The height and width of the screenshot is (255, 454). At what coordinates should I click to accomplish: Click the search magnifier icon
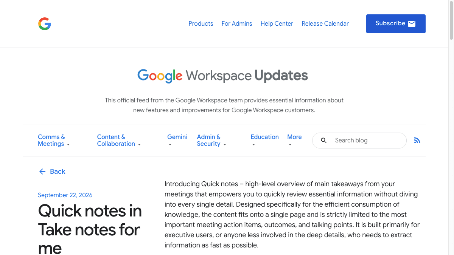tap(324, 141)
